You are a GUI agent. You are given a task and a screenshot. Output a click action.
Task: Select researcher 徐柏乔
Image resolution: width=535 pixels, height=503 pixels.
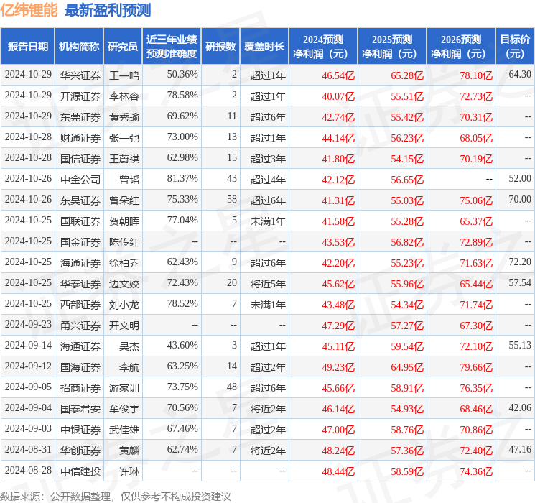[x=124, y=263]
